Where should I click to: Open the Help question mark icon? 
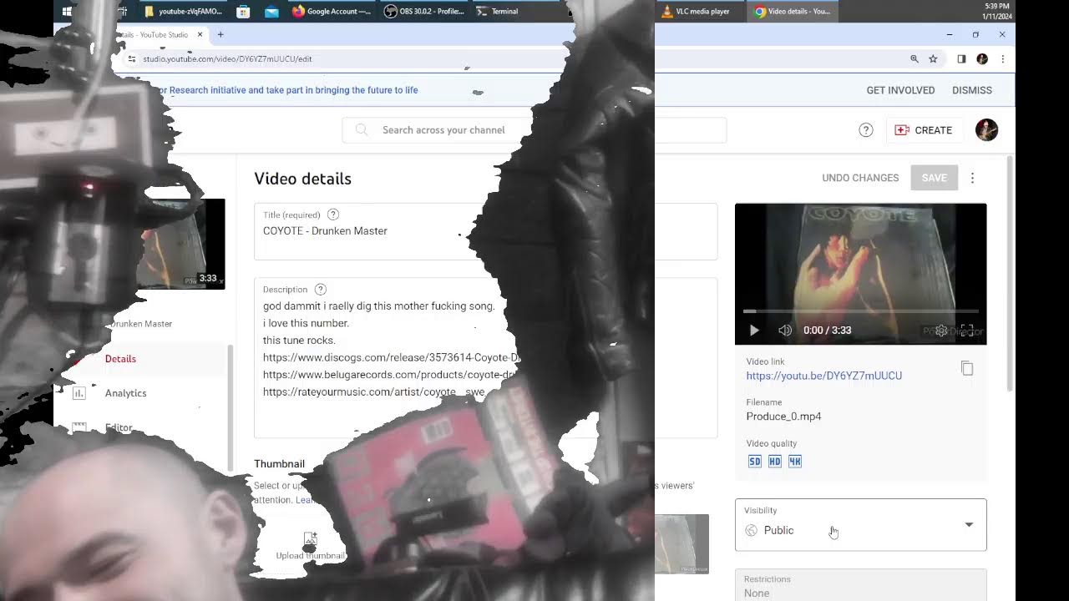tap(866, 130)
